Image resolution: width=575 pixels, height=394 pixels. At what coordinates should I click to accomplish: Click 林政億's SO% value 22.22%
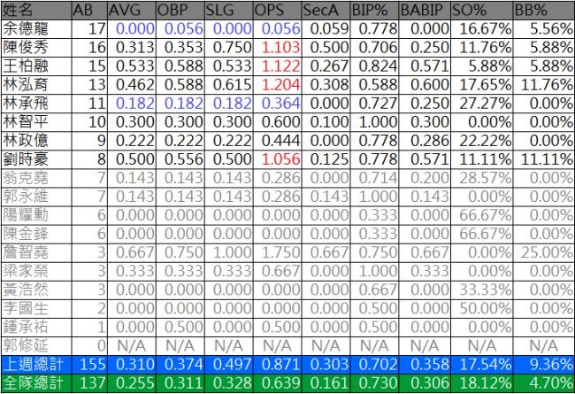[x=486, y=141]
